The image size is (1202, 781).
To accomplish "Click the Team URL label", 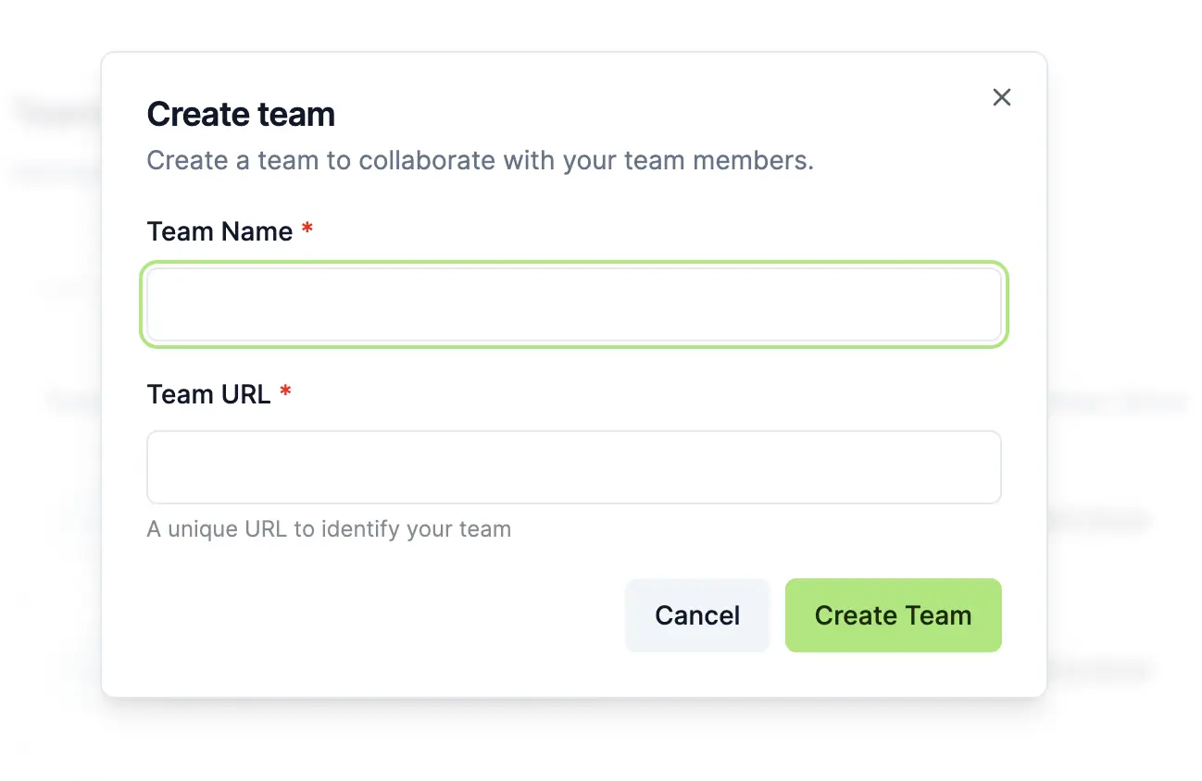I will pyautogui.click(x=208, y=394).
